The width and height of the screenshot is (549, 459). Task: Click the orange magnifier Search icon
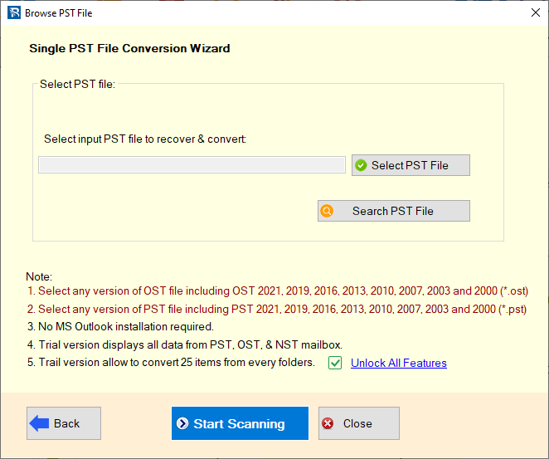pos(328,211)
